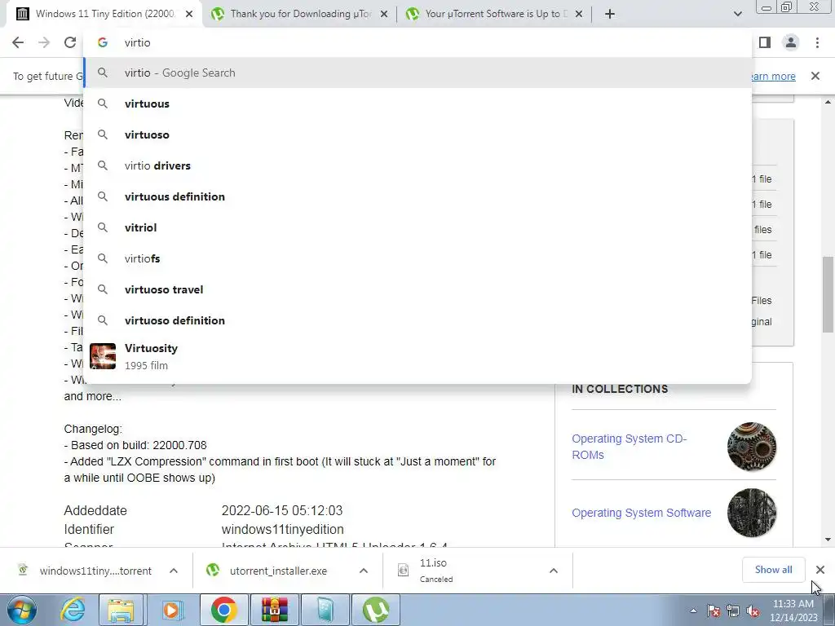The width and height of the screenshot is (835, 626).
Task: Choose the 'virtuoso definition' suggestion
Action: (417, 320)
